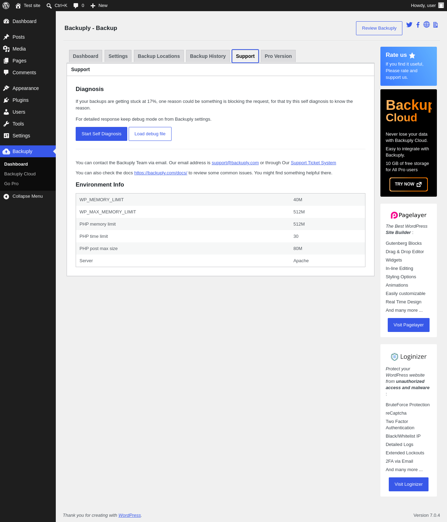
Task: Click the Version 7.0.4 footer text
Action: (427, 515)
